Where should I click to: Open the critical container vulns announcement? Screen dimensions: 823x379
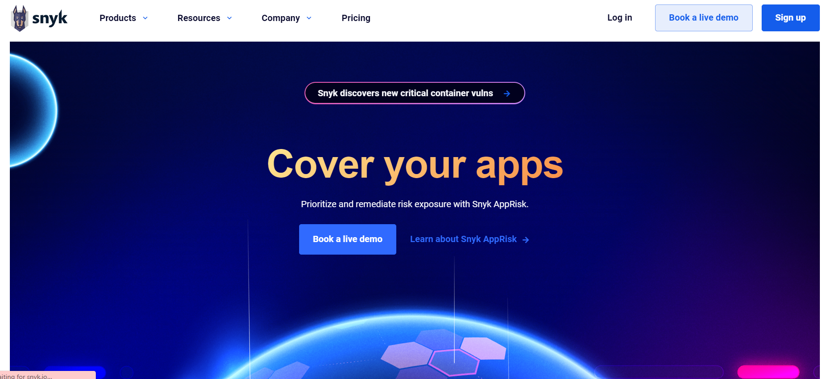point(415,93)
